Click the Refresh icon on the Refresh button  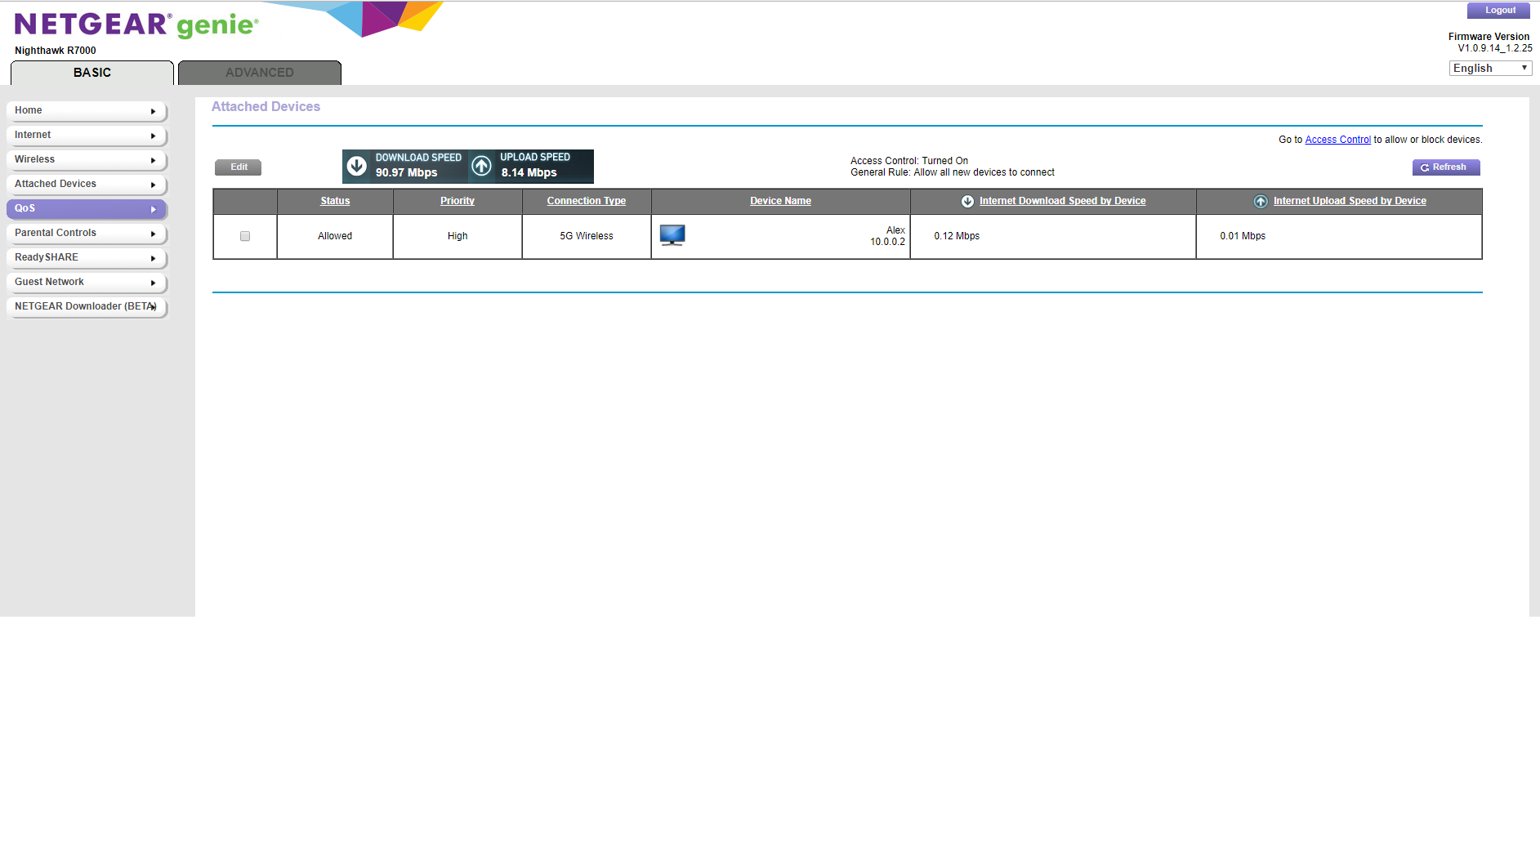point(1423,167)
